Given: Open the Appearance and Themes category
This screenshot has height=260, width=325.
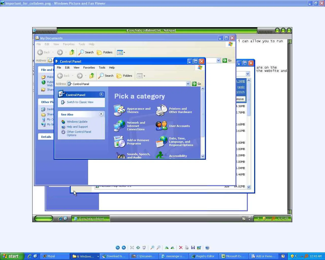Looking at the screenshot, I should (x=132, y=110).
